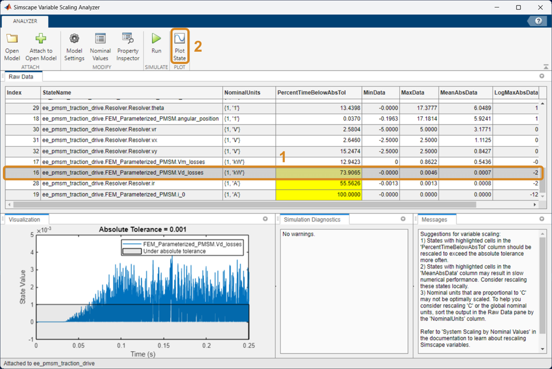Click table scroll right arrow

(535, 204)
